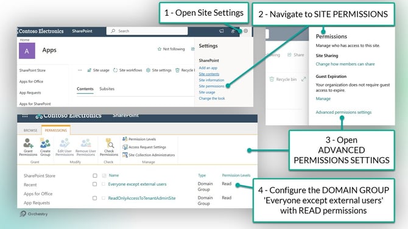Open Apps for SharePoint in the sidebar

[x=35, y=104]
